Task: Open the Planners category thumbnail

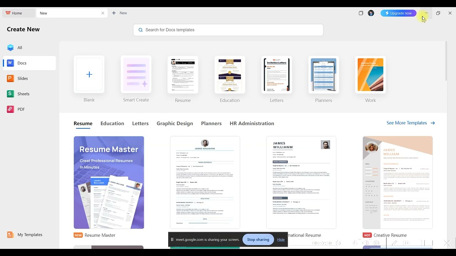Action: click(323, 75)
